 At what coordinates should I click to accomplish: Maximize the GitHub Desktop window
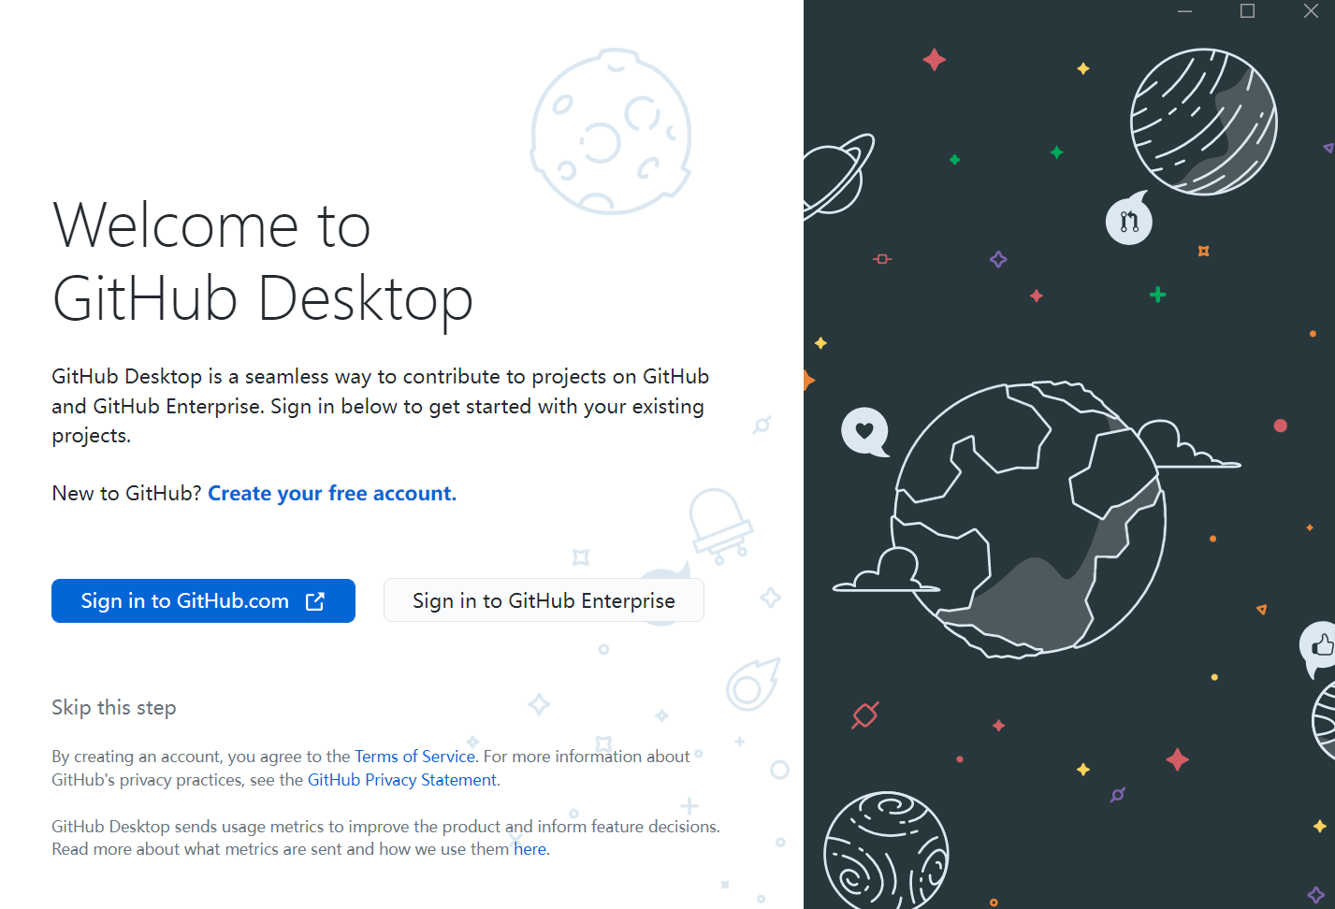1246,11
